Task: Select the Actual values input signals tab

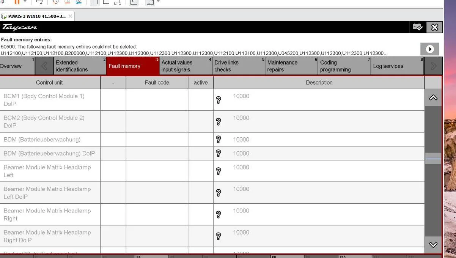Action: click(x=186, y=66)
